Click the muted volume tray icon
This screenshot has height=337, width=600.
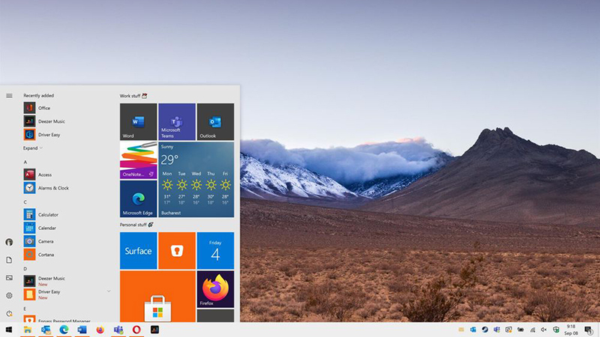click(544, 330)
